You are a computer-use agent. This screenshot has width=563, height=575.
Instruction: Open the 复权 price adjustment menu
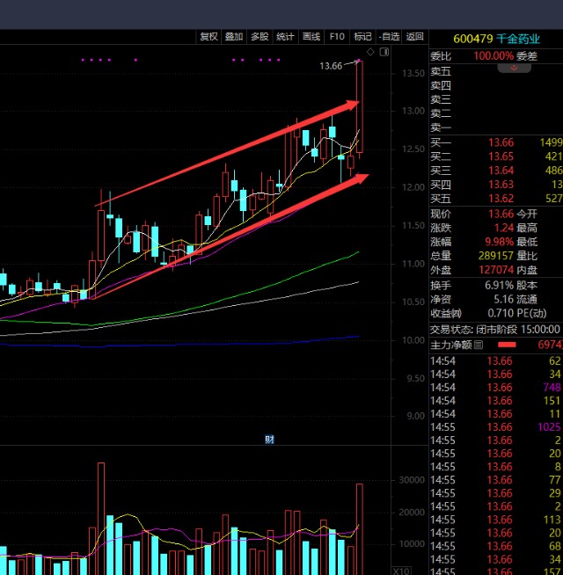click(x=208, y=37)
